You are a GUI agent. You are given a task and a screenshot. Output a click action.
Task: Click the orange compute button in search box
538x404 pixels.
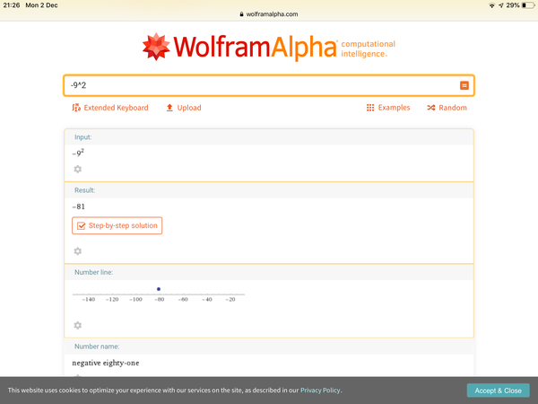[464, 85]
